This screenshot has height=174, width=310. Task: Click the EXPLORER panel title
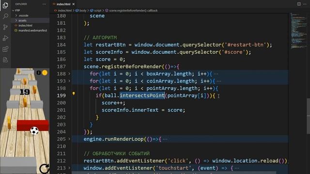click(x=21, y=4)
